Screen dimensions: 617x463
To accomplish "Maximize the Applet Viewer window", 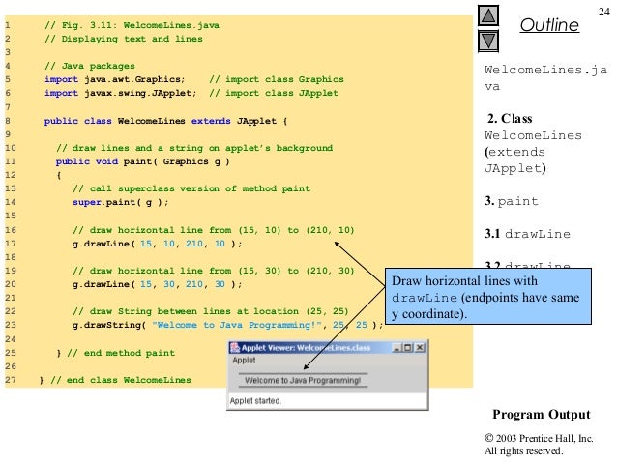I will coord(408,348).
